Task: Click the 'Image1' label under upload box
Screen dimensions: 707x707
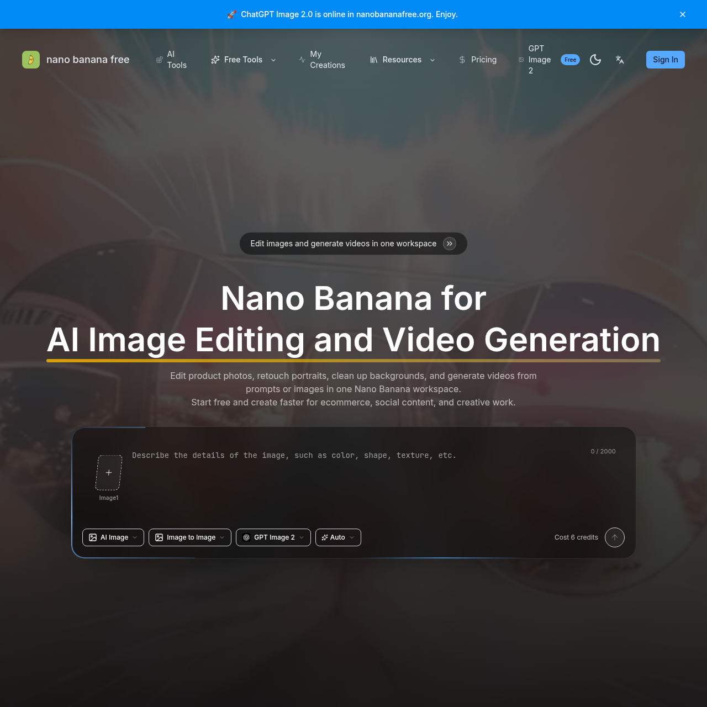Action: tap(109, 498)
